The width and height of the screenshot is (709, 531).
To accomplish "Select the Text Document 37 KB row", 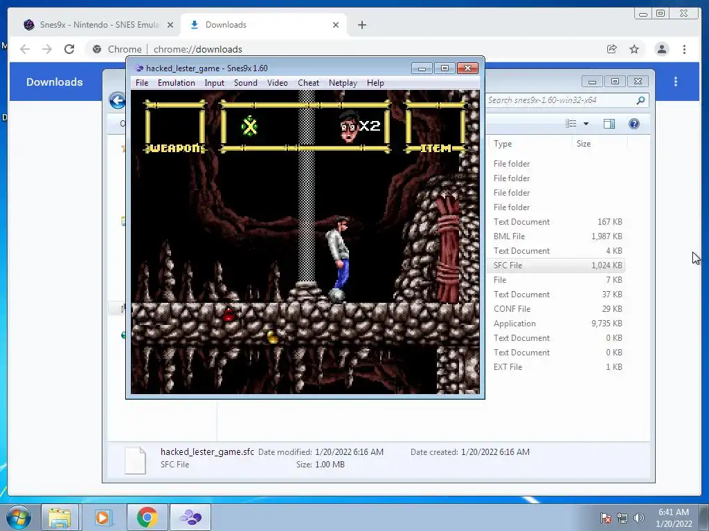I will click(x=557, y=295).
